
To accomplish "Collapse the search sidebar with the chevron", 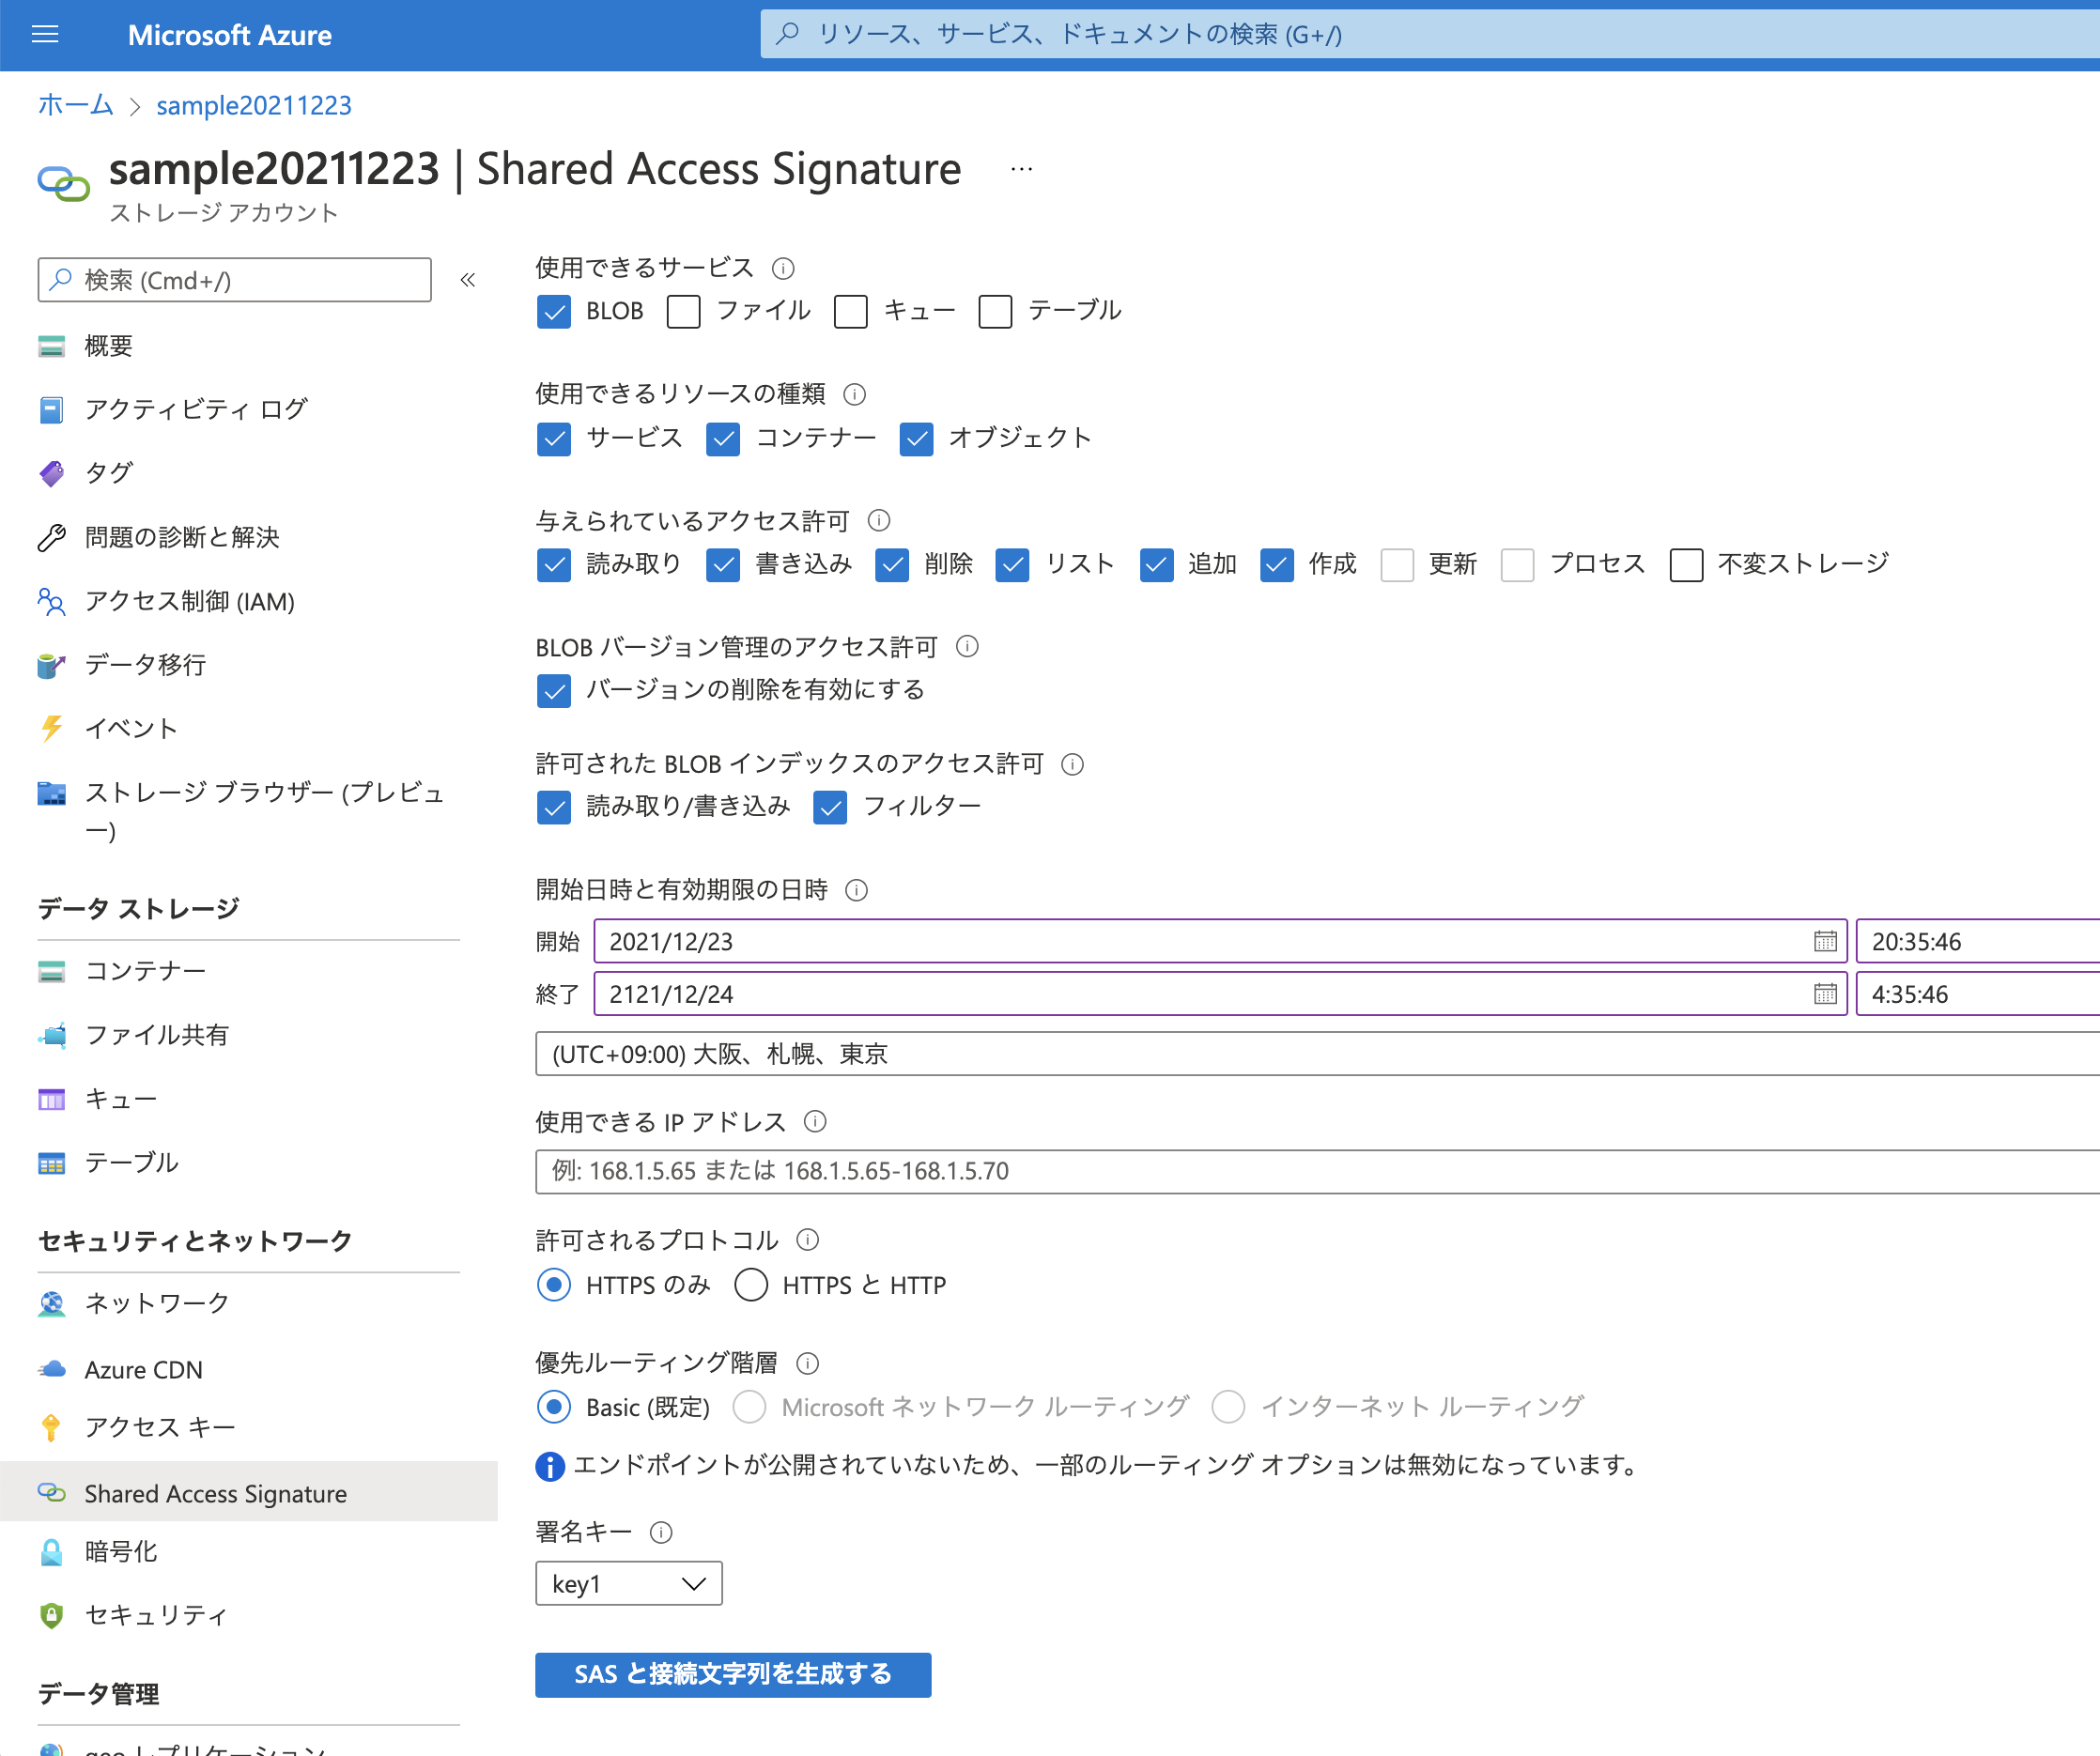I will coord(467,280).
